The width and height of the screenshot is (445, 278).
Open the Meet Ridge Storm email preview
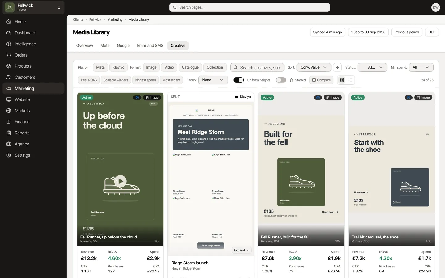point(211,178)
